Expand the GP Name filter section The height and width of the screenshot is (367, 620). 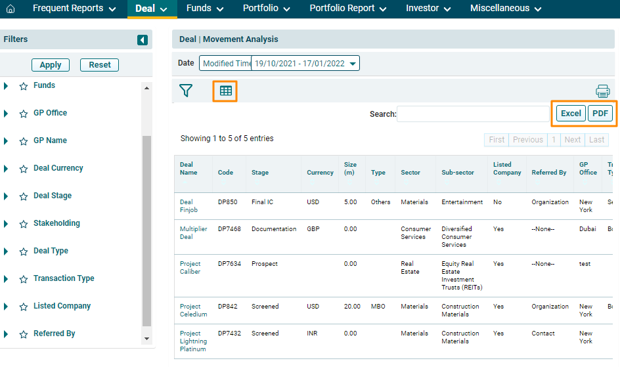(x=6, y=140)
